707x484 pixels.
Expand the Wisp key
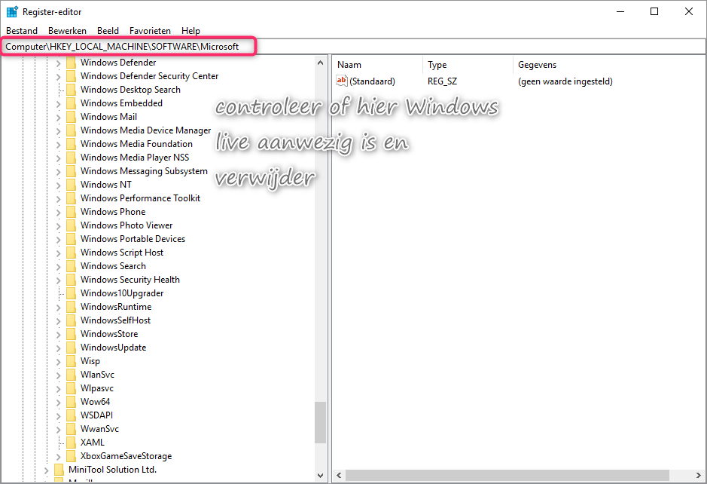(58, 362)
